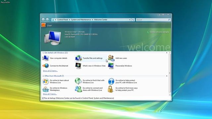Screen dimensions: 212x119
Task: Click Personalize Windows icon
Action: point(111,66)
